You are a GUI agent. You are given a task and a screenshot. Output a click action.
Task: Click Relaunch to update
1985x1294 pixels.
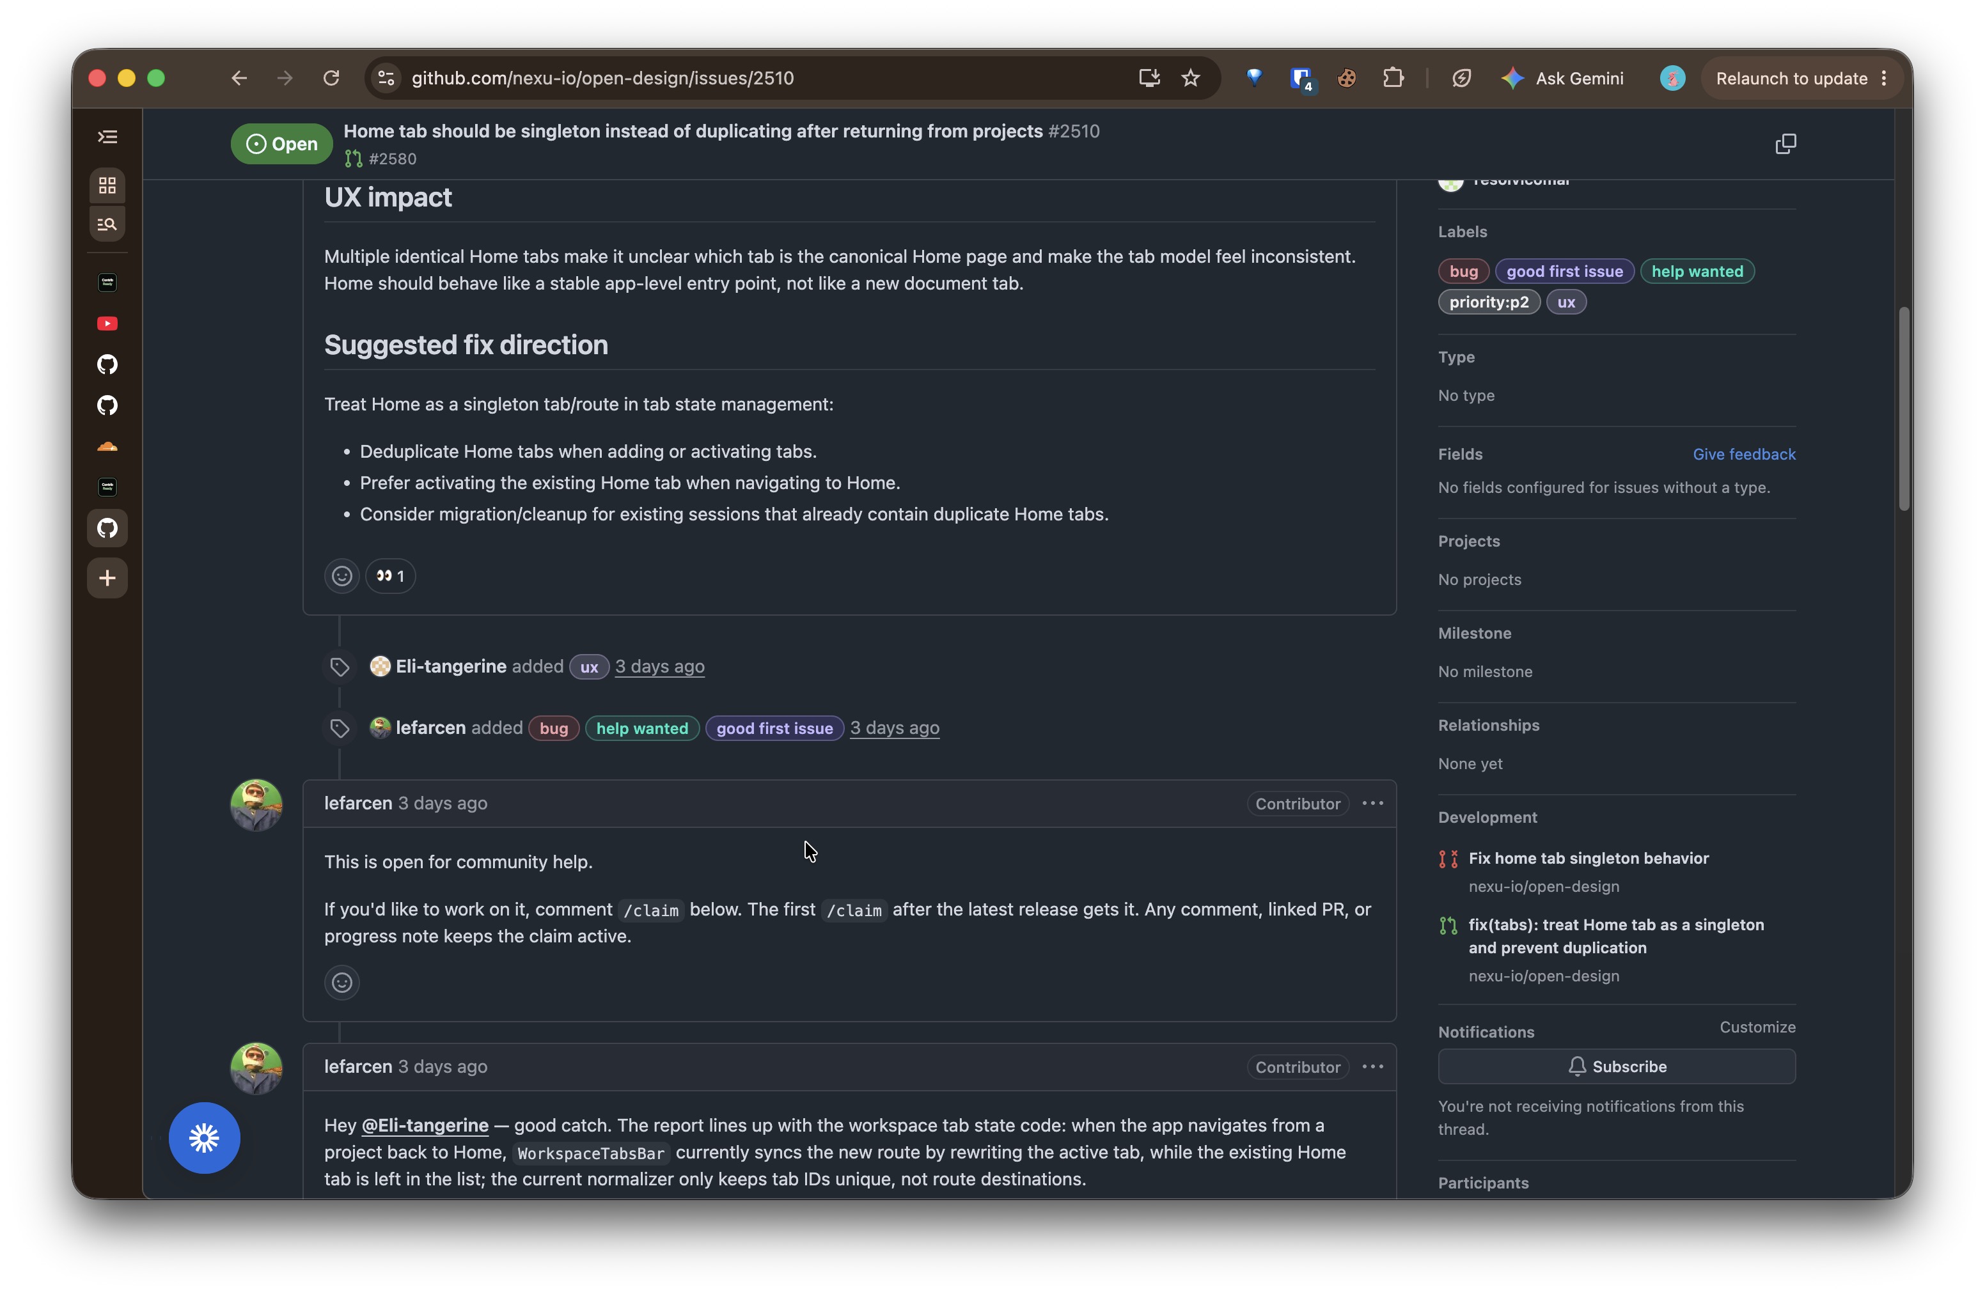(x=1791, y=79)
